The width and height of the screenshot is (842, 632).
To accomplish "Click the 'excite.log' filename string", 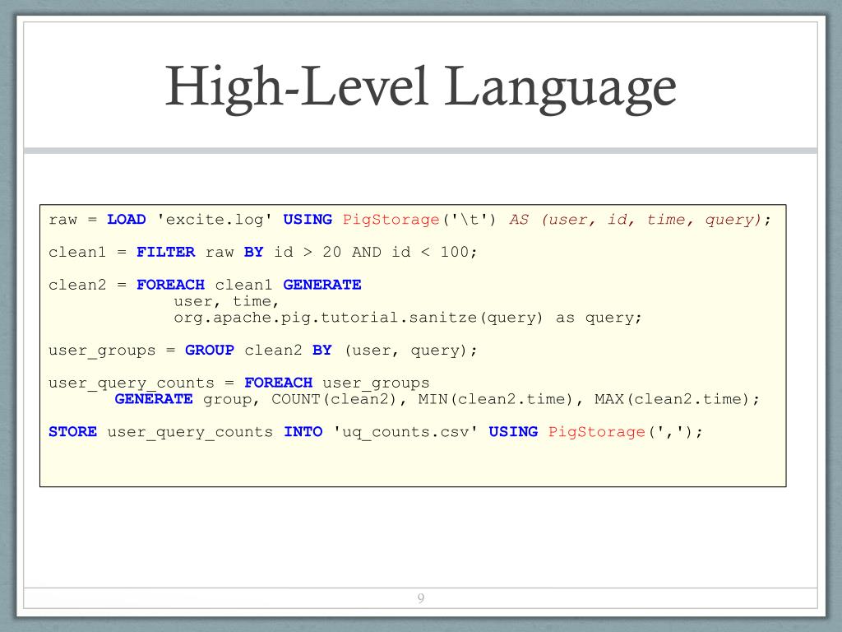I will pyautogui.click(x=215, y=220).
